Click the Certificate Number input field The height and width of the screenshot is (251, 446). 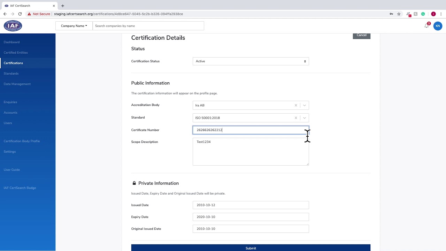tap(251, 130)
